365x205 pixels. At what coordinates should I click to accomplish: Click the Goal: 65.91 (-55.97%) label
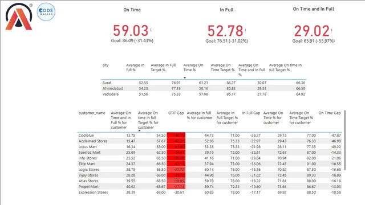(x=313, y=41)
